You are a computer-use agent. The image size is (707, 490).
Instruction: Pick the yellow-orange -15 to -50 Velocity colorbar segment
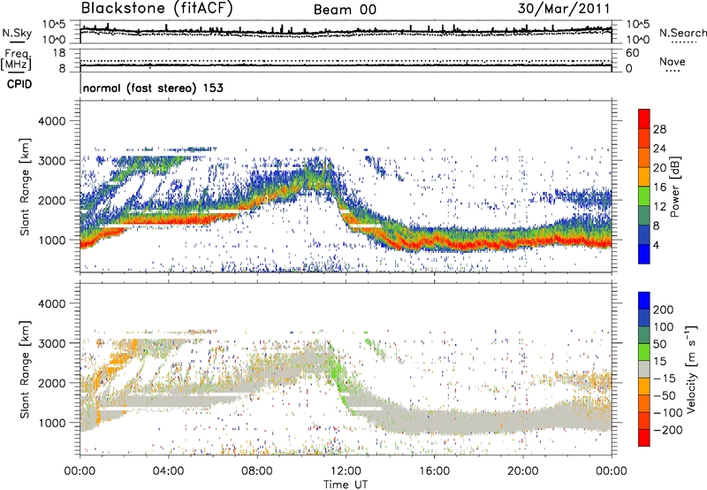tap(644, 387)
